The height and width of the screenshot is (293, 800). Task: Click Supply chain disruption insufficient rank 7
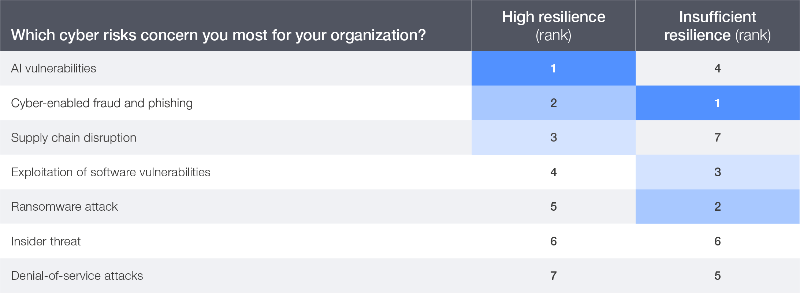click(717, 138)
